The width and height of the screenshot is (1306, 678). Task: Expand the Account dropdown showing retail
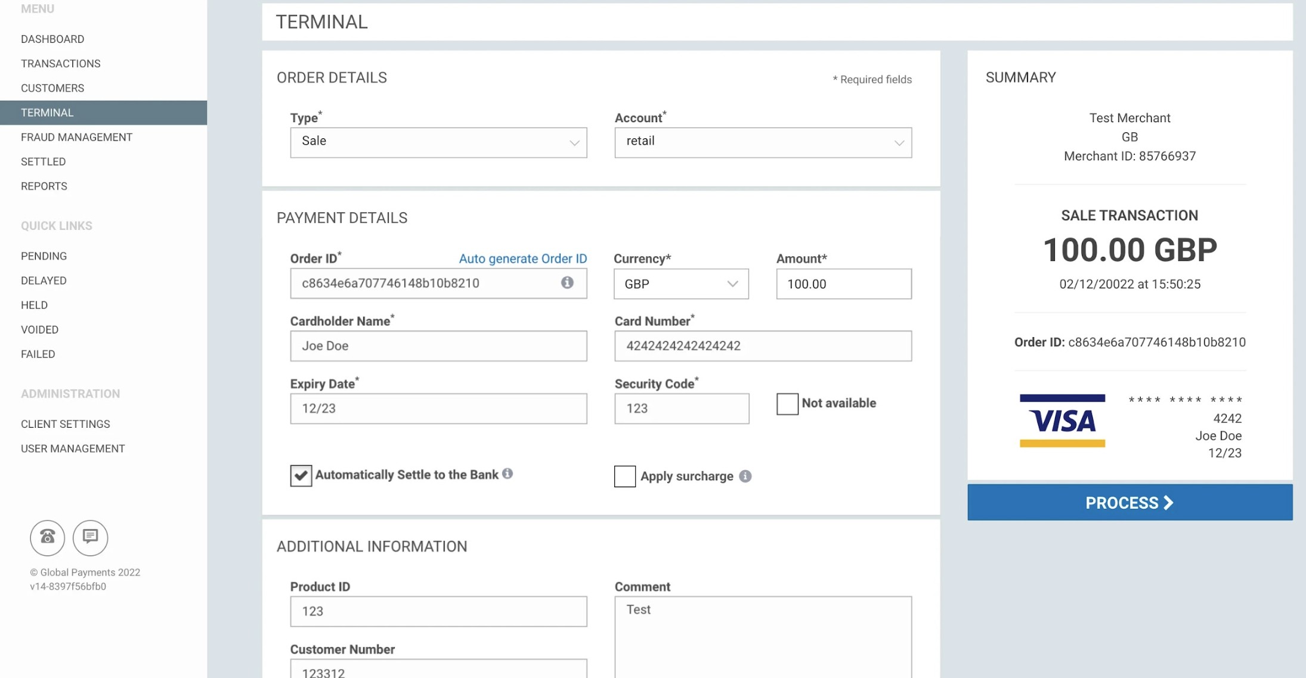763,142
